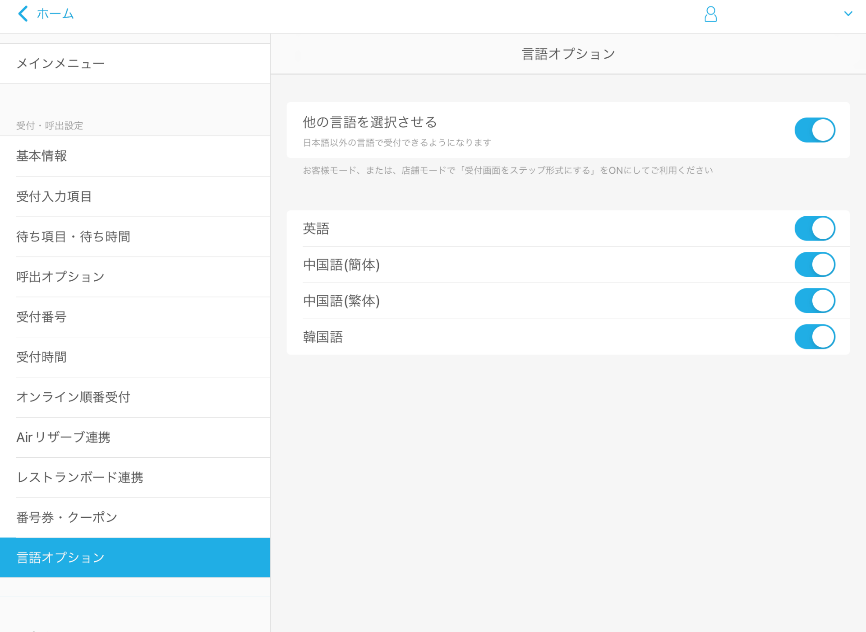Viewport: 866px width, 632px height.
Task: Toggle off 中国語(繁体)
Action: [815, 301]
